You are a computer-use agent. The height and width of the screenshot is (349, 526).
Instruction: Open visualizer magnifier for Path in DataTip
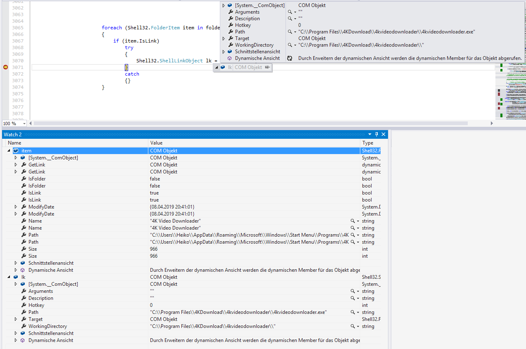tap(290, 32)
